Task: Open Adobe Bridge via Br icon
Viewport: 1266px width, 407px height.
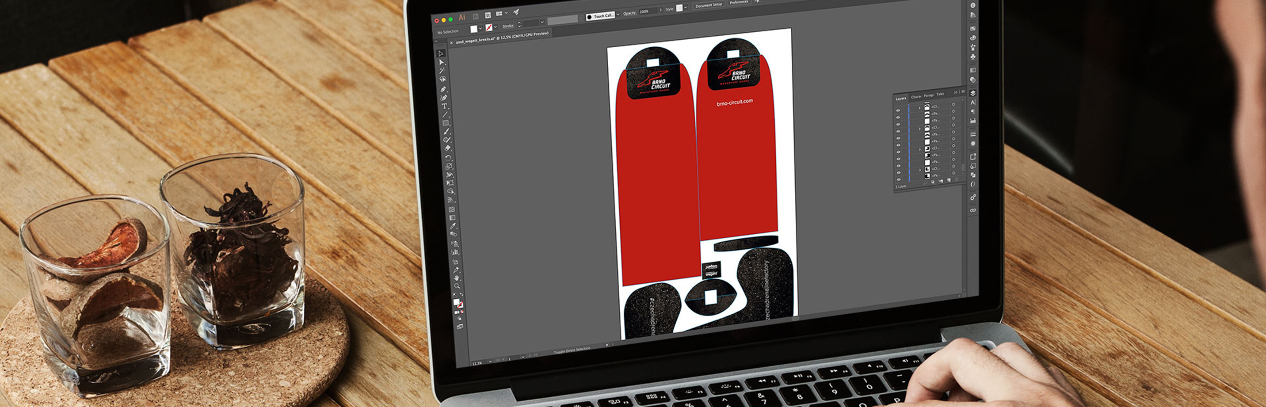Action: click(476, 17)
